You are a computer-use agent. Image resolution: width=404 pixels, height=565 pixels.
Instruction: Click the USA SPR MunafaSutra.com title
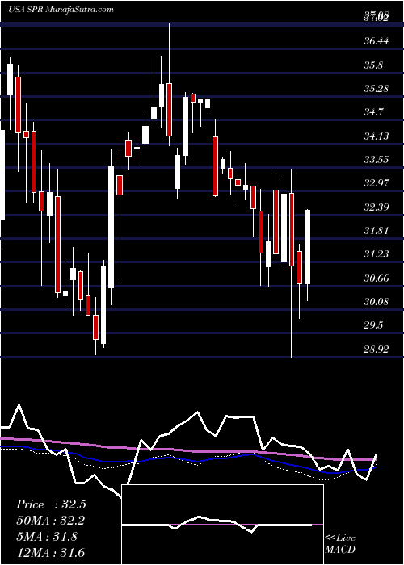(61, 10)
